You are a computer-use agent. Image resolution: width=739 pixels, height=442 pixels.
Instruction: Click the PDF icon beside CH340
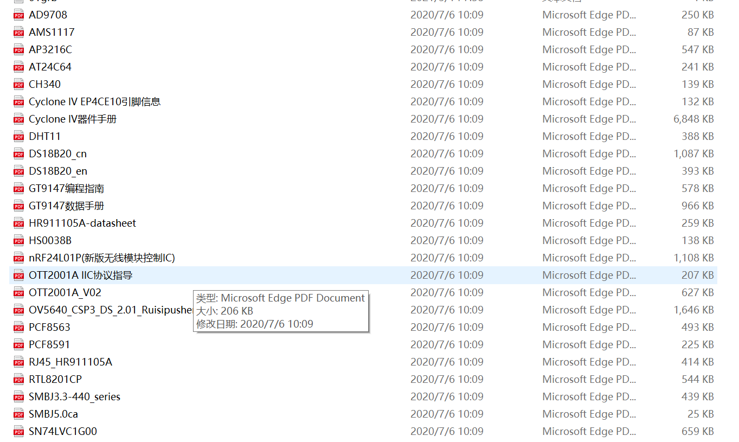(19, 85)
